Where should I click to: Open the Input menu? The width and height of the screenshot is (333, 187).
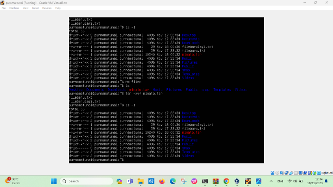tap(35, 8)
